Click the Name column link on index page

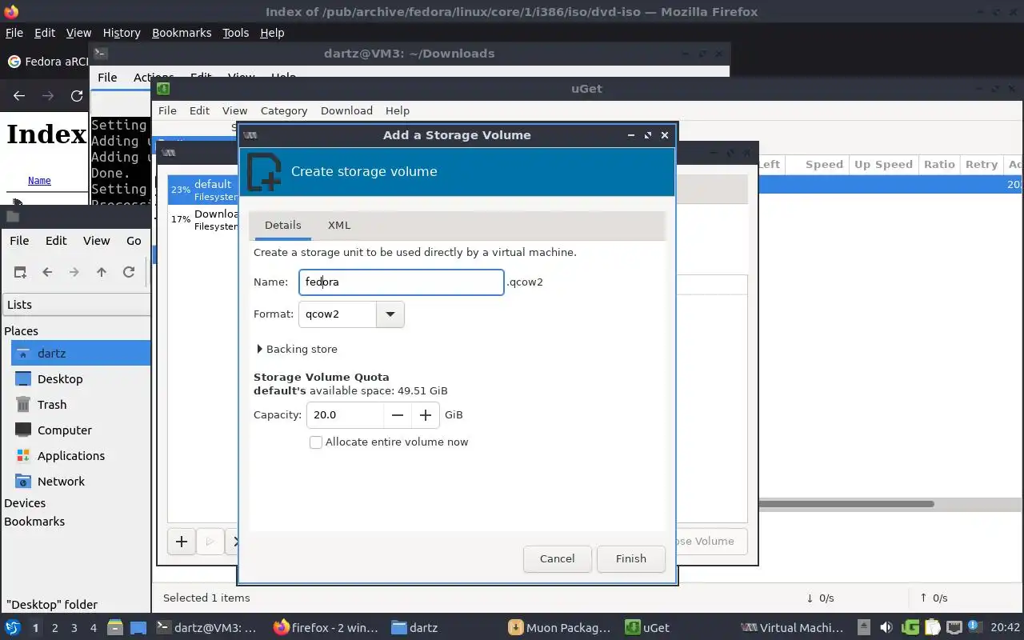click(x=39, y=181)
